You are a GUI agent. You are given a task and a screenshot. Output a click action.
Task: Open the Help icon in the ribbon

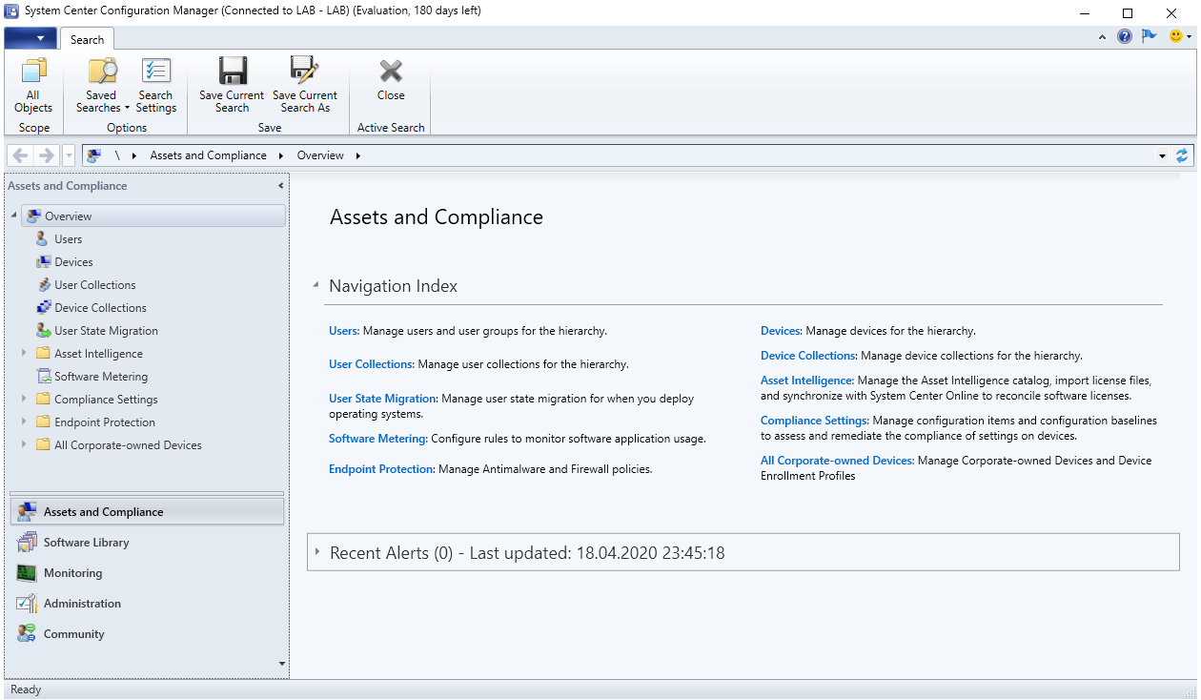pos(1125,36)
